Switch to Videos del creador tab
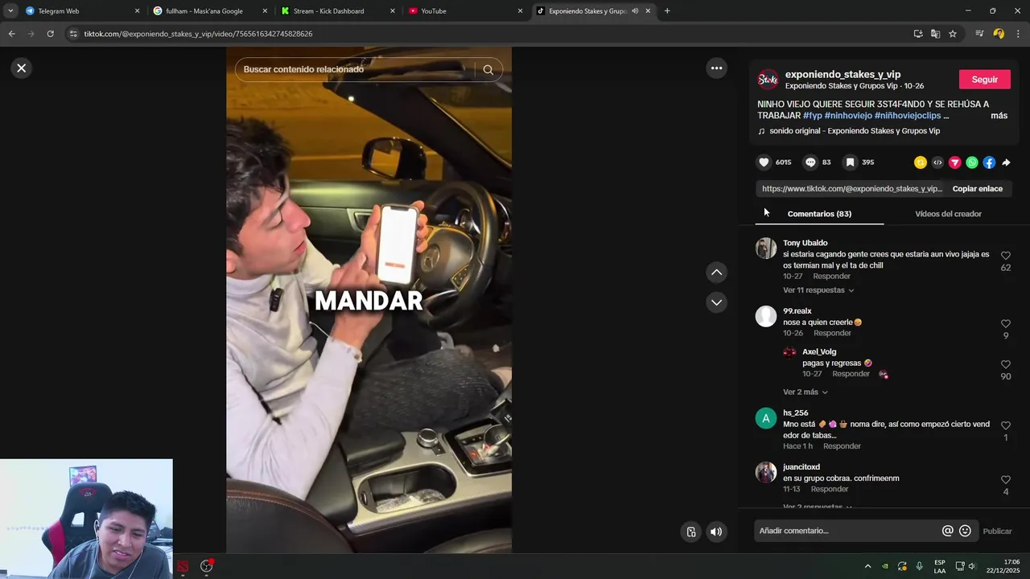The height and width of the screenshot is (579, 1030). (x=948, y=214)
